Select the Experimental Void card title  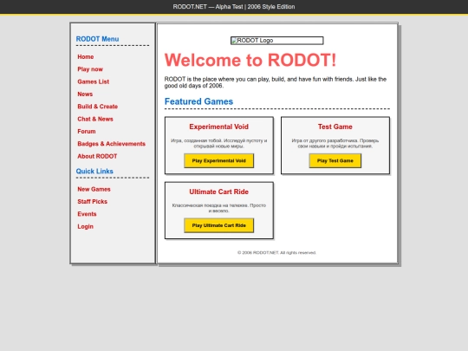[x=218, y=127]
